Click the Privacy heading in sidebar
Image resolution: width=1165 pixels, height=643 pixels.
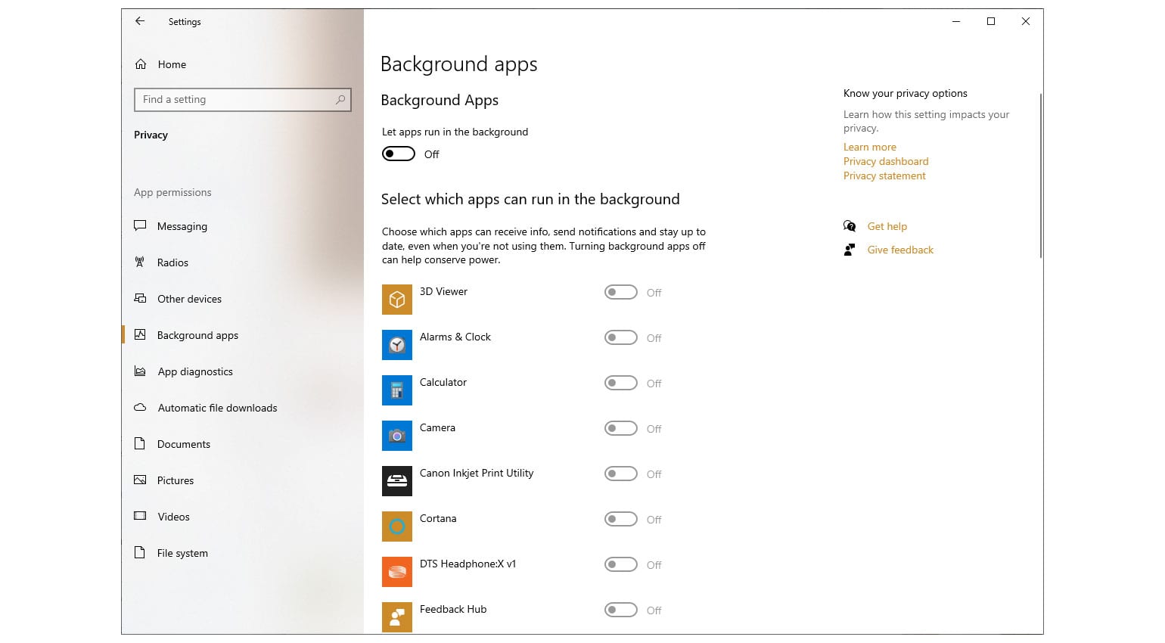[x=151, y=135]
